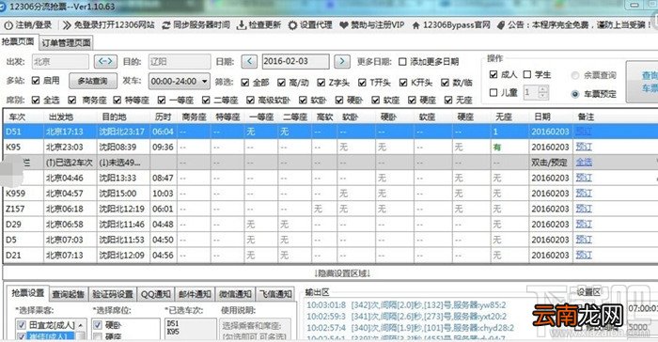Toggle 高级软卧 seat checkbox

pyautogui.click(x=250, y=100)
